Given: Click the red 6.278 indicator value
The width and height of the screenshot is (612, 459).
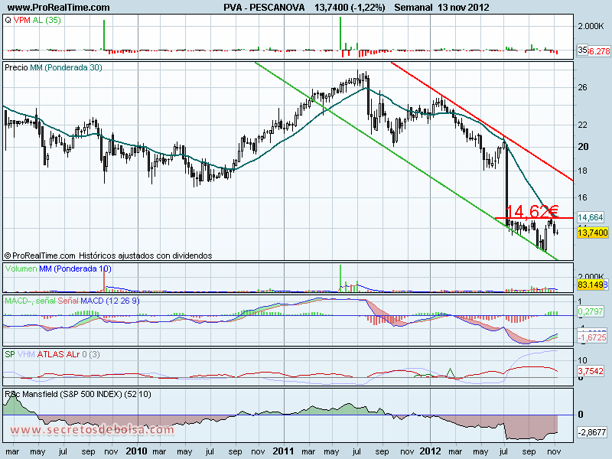Looking at the screenshot, I should point(599,51).
